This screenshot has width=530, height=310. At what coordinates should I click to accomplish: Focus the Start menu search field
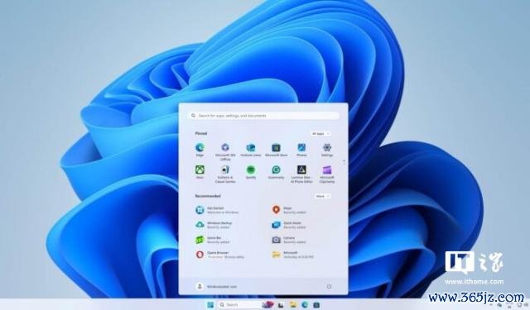(263, 116)
